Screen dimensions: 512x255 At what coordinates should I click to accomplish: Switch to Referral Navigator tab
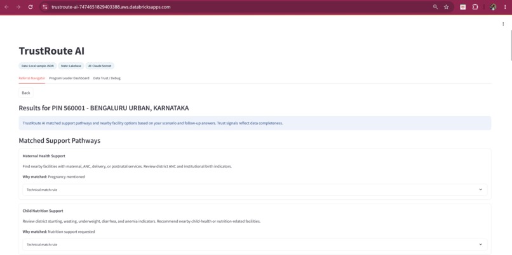click(32, 78)
